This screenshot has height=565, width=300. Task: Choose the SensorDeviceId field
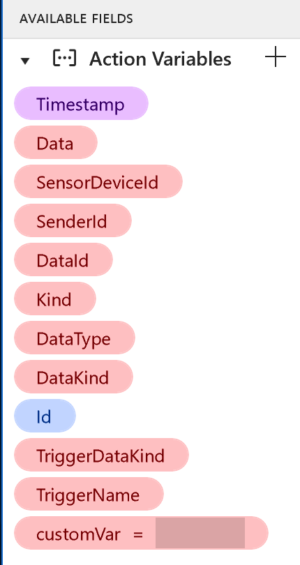point(98,181)
